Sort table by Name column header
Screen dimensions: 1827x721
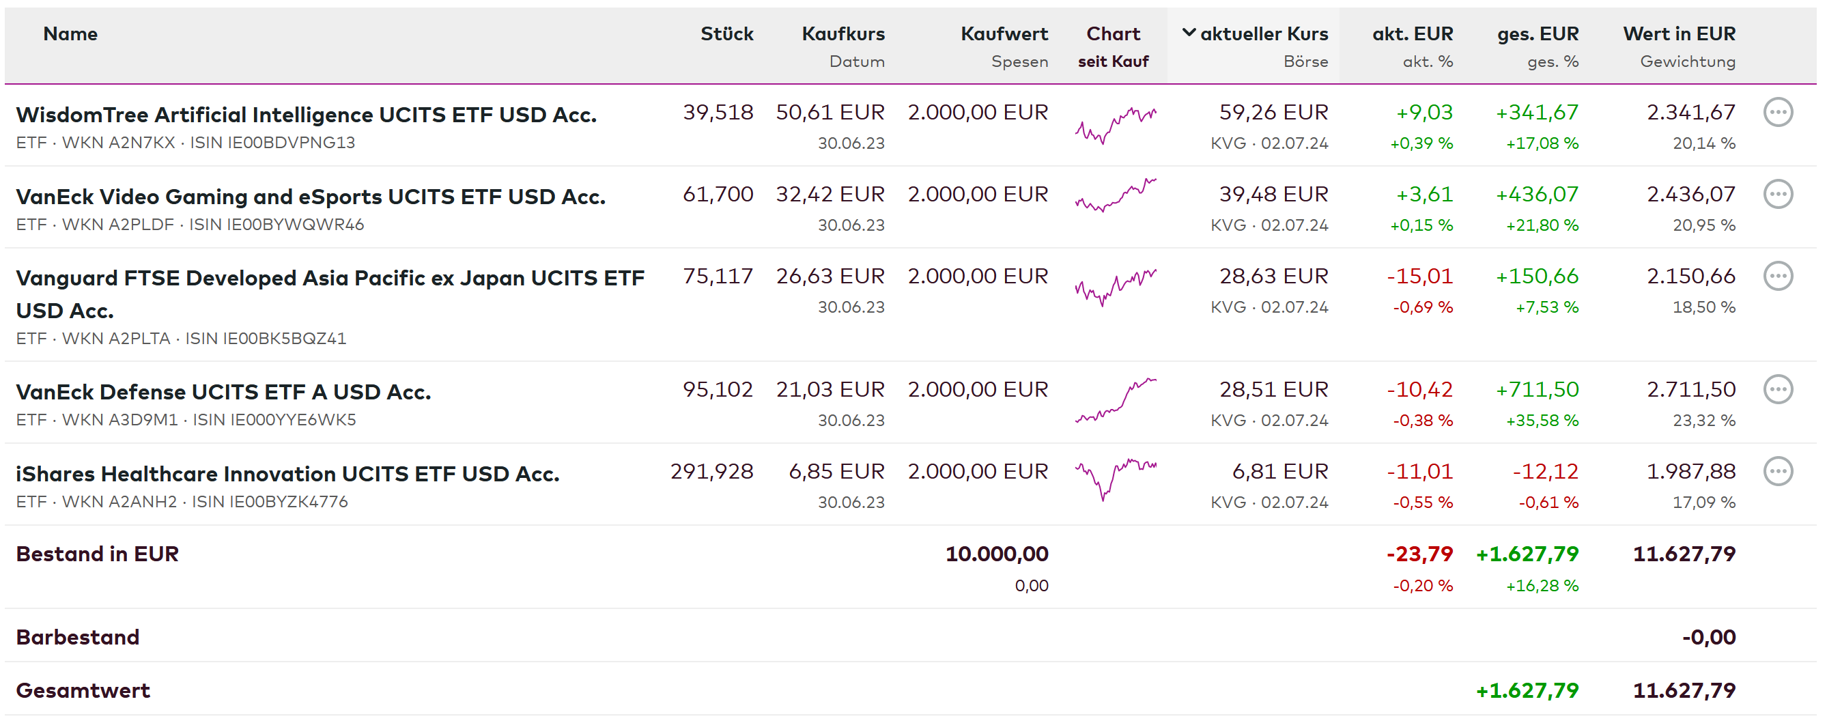[70, 33]
